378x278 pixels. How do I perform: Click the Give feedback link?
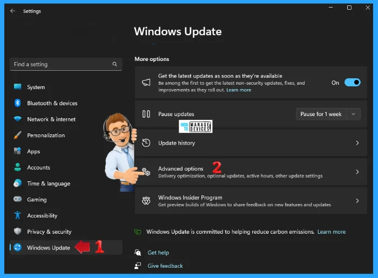(165, 266)
